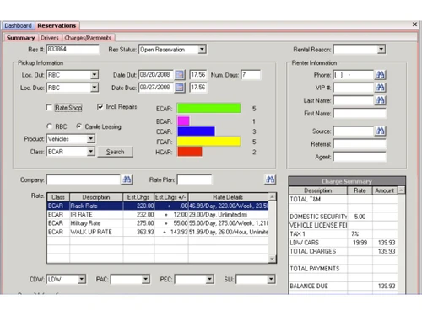Select the IR RATE row
422x316 pixels.
(158, 214)
